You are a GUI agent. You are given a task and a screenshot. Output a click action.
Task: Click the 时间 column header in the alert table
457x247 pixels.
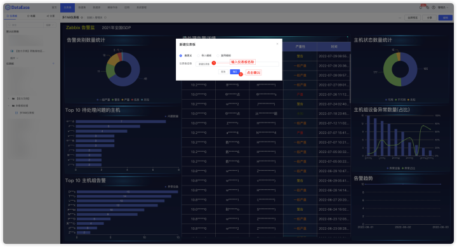click(334, 46)
